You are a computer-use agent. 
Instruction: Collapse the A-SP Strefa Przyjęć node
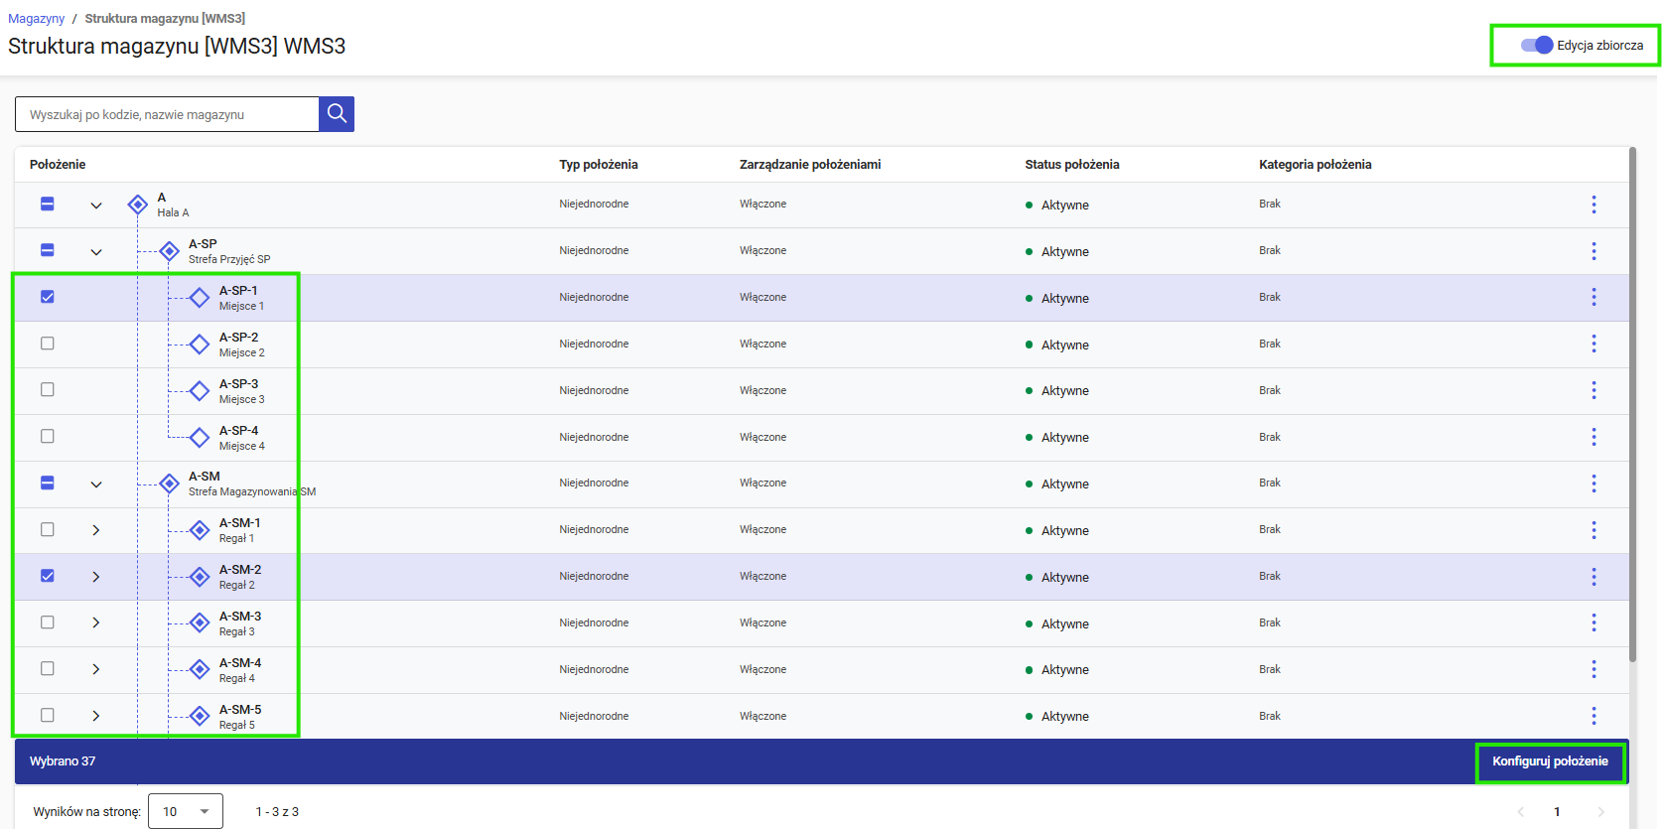pos(96,252)
